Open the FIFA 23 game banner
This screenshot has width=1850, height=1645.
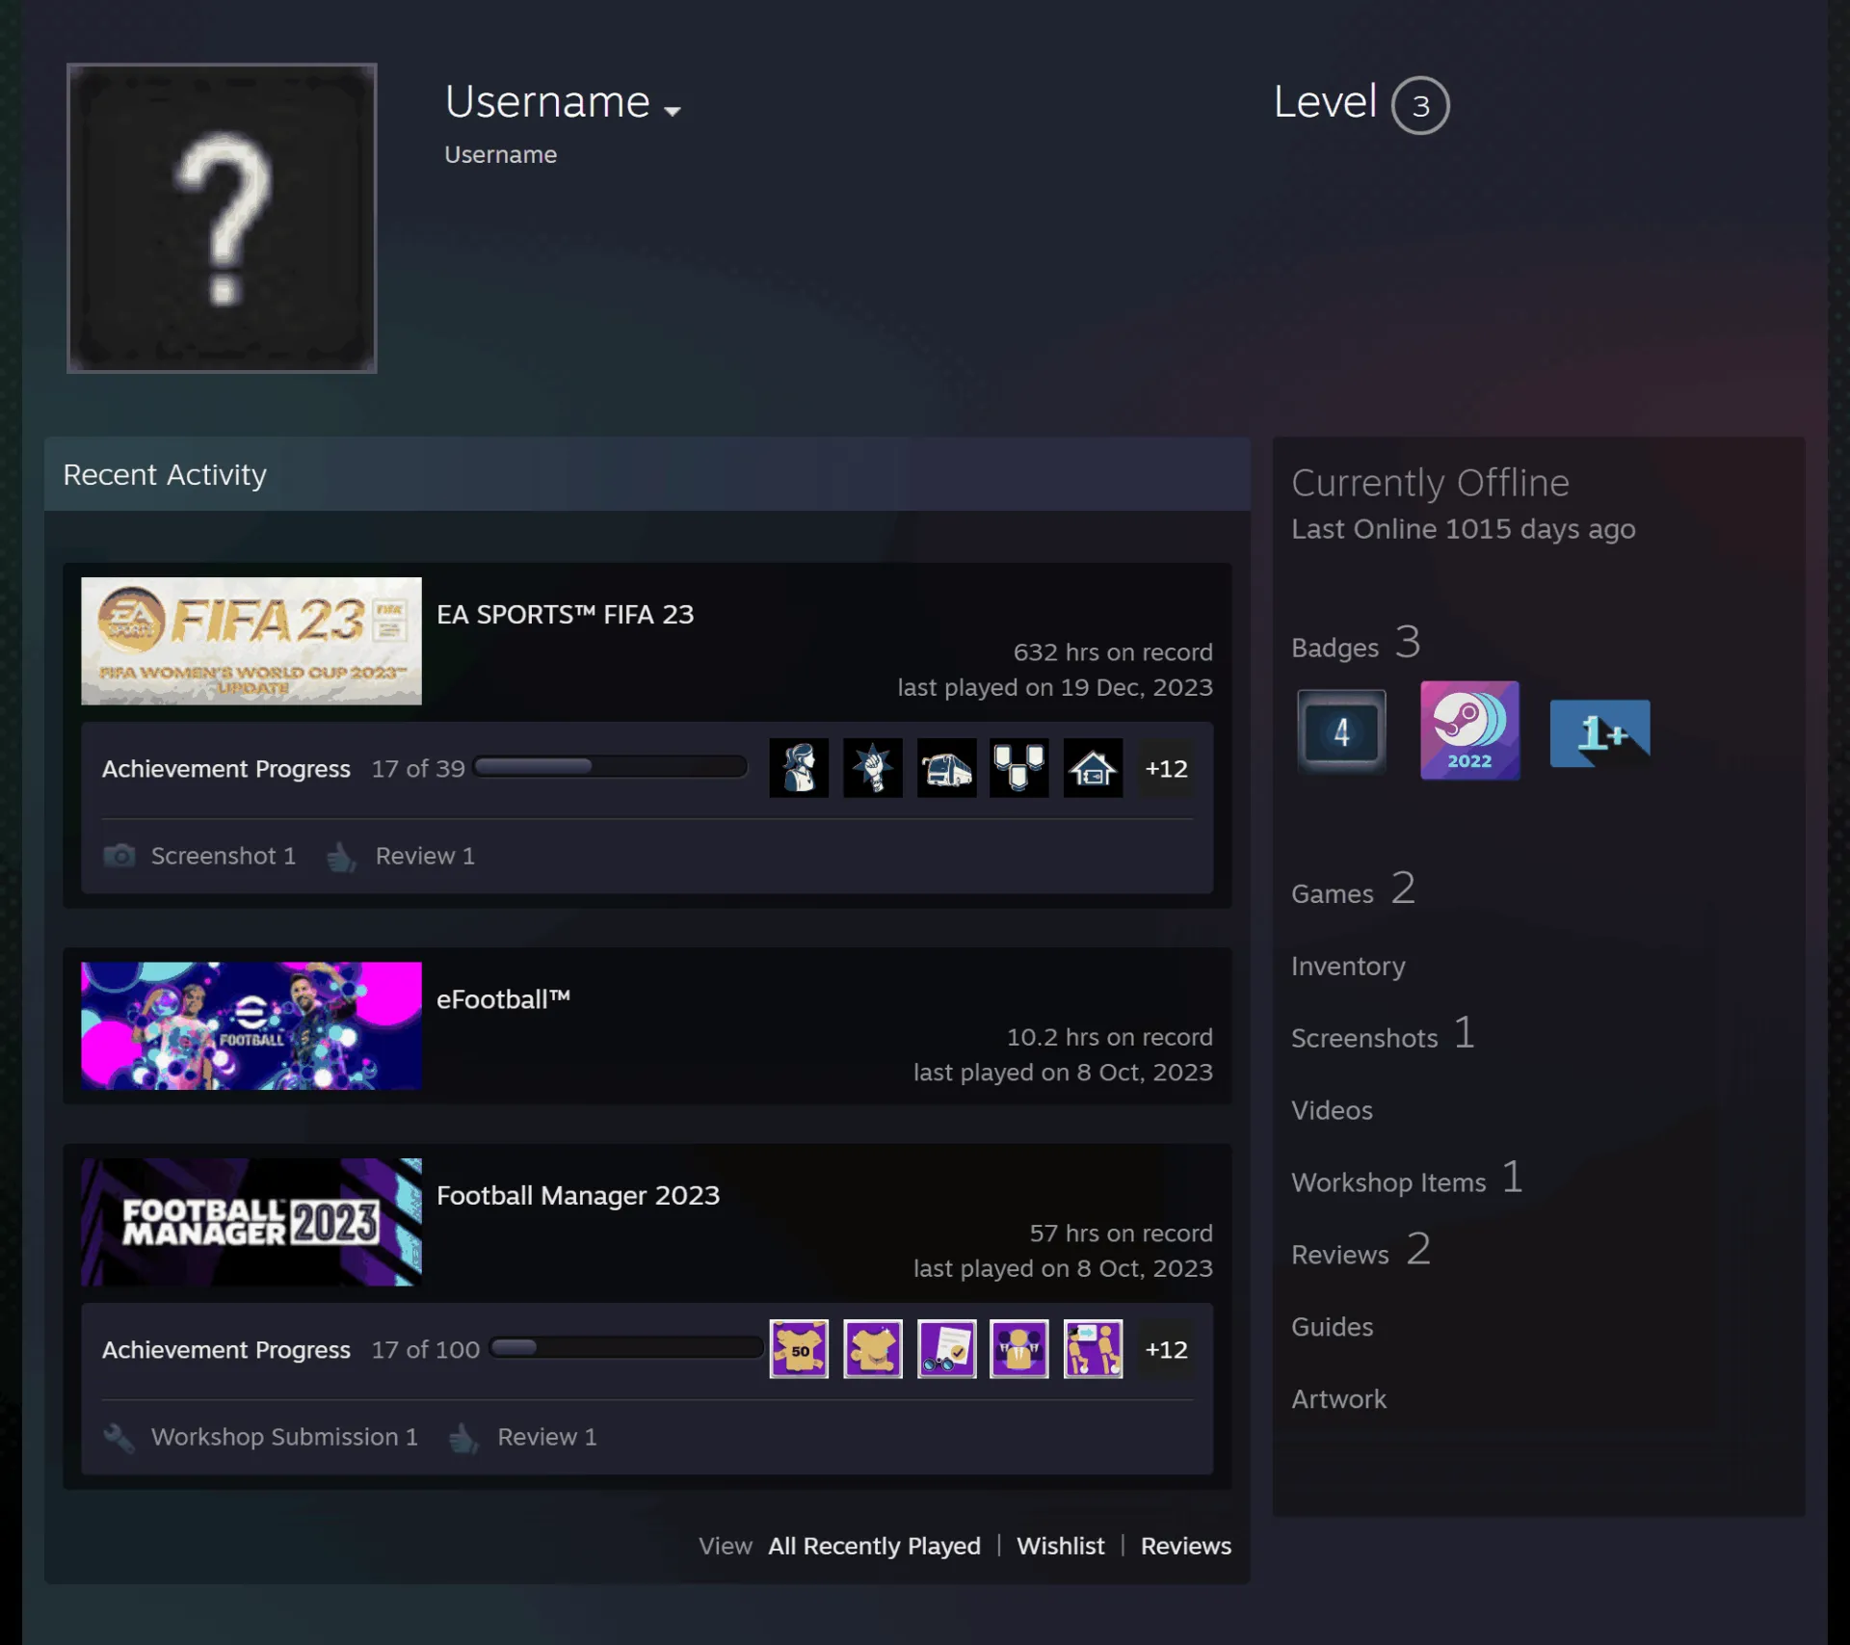coord(251,641)
